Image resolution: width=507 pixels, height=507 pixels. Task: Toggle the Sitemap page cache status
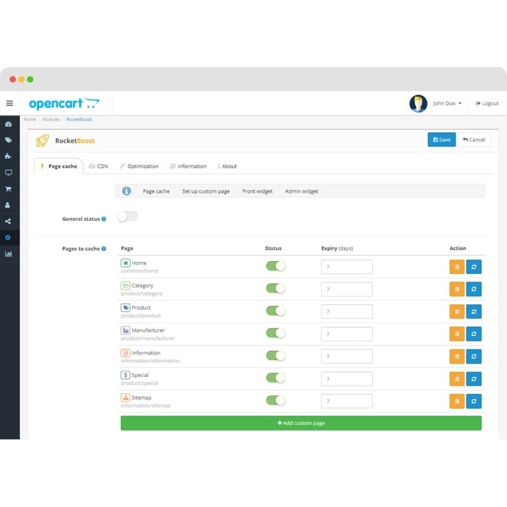tap(275, 401)
